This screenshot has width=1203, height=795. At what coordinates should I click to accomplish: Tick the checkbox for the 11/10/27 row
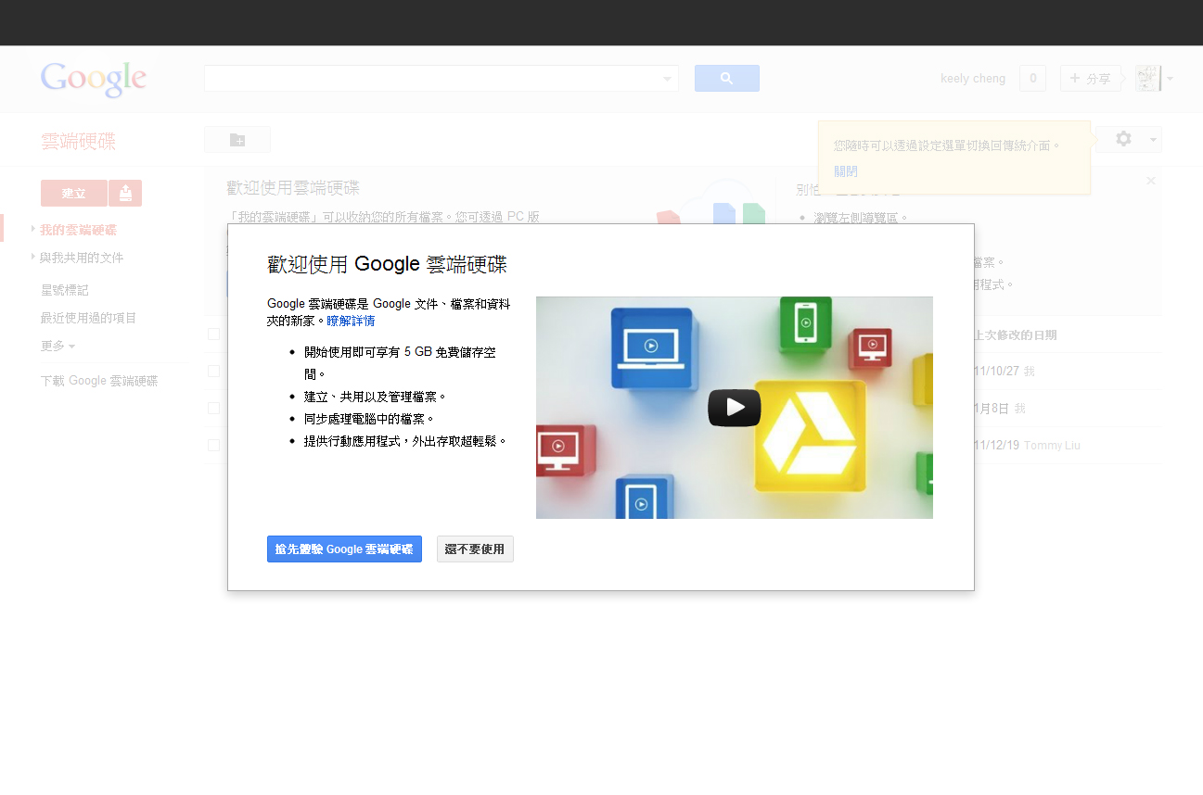click(x=214, y=371)
